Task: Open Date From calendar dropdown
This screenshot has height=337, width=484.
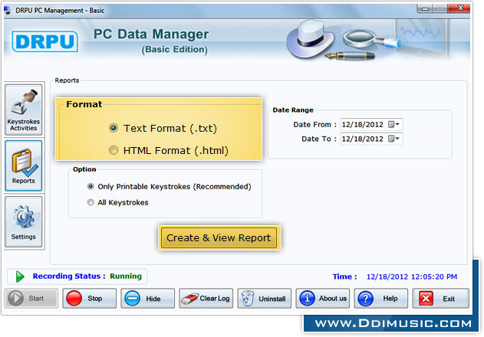Action: tap(394, 124)
